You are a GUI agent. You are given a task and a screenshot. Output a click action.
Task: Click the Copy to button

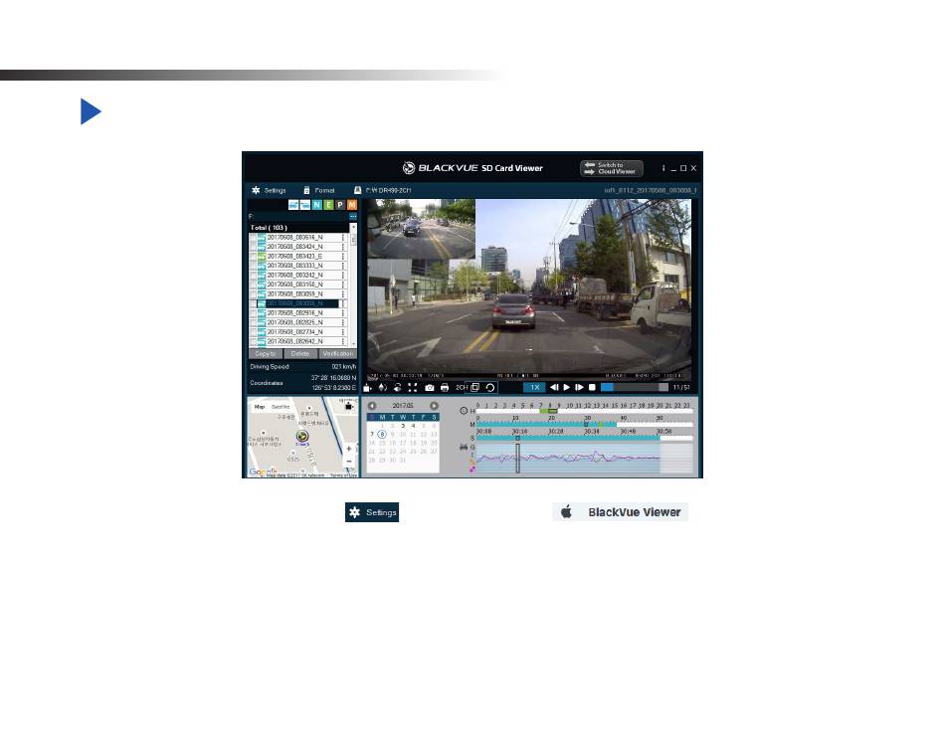coord(266,354)
